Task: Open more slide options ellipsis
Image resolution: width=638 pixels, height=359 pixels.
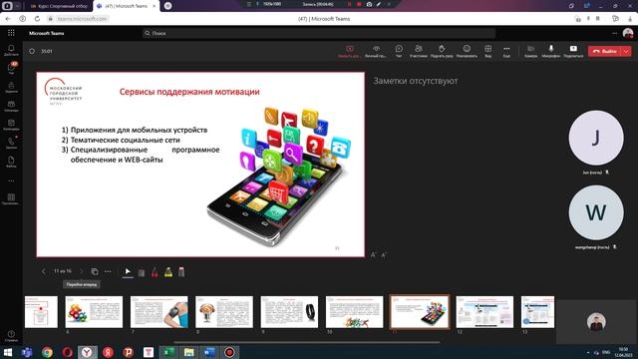Action: [x=108, y=271]
